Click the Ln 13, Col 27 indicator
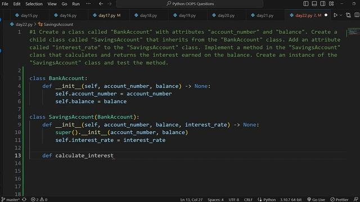This screenshot has height=202, width=360. [191, 200]
